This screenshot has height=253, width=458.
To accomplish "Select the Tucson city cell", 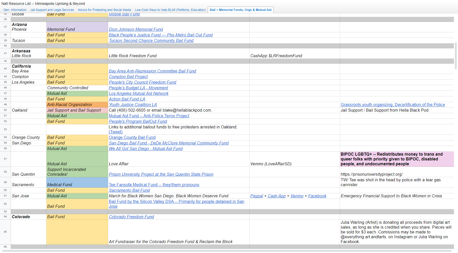I will click(28, 41).
